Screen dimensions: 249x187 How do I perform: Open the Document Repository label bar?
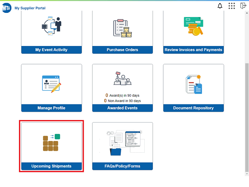(x=193, y=108)
